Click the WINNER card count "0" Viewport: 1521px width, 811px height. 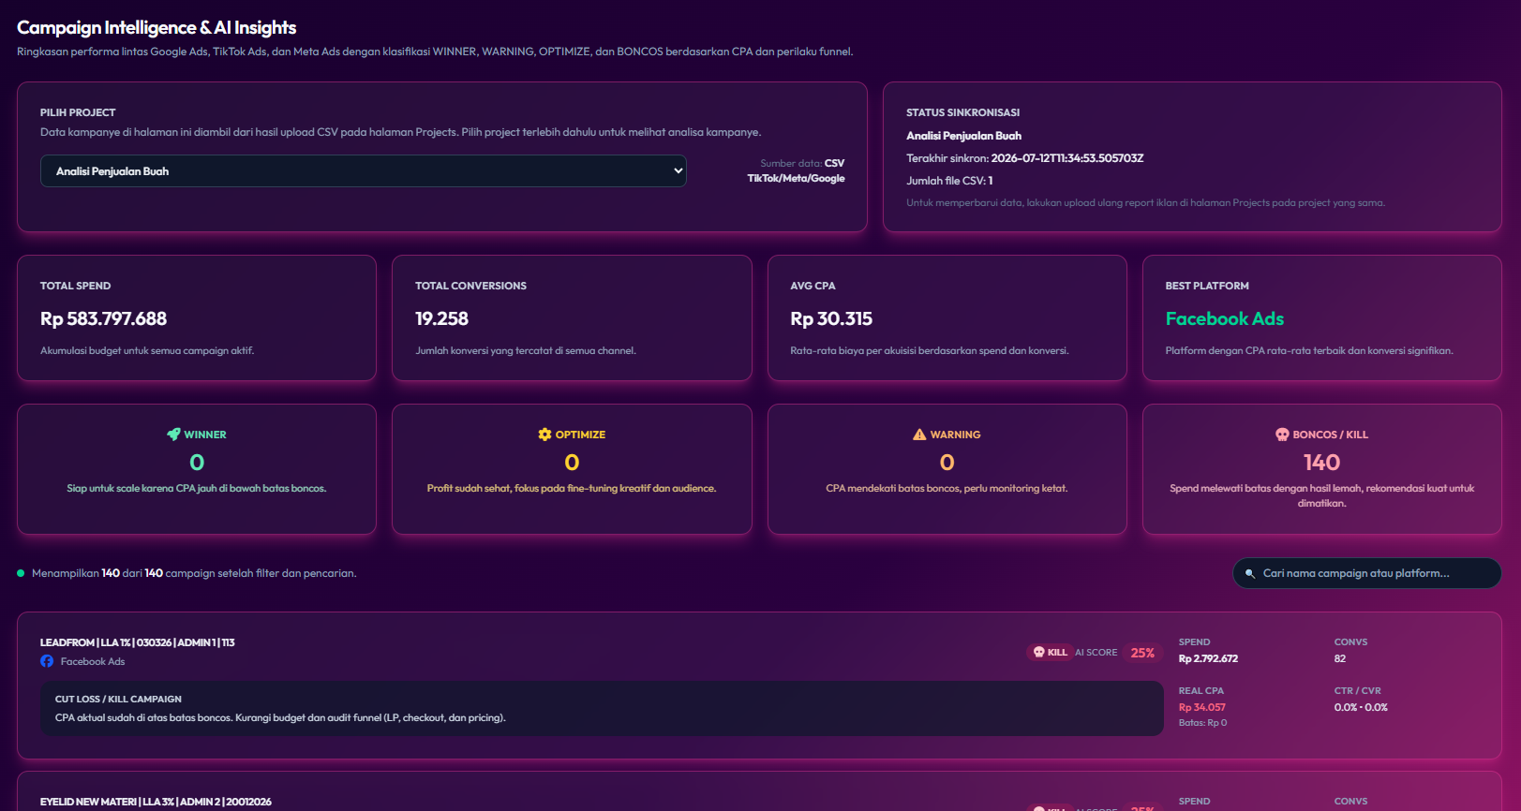click(x=197, y=463)
